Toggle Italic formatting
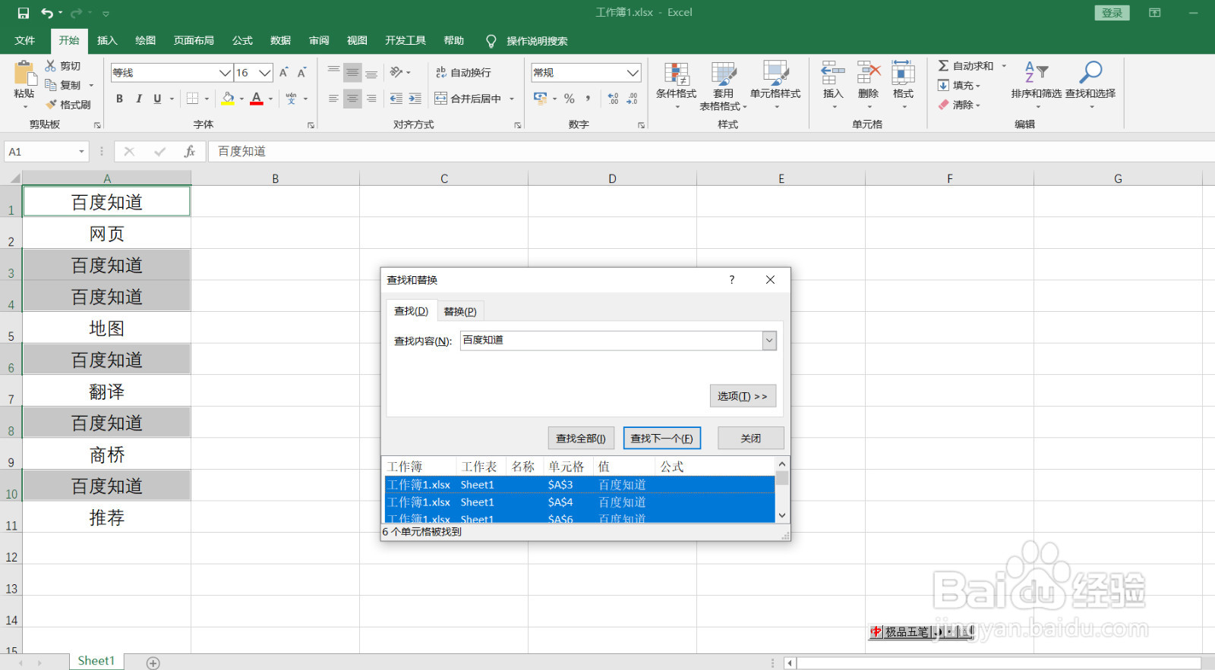The height and width of the screenshot is (670, 1215). (138, 99)
